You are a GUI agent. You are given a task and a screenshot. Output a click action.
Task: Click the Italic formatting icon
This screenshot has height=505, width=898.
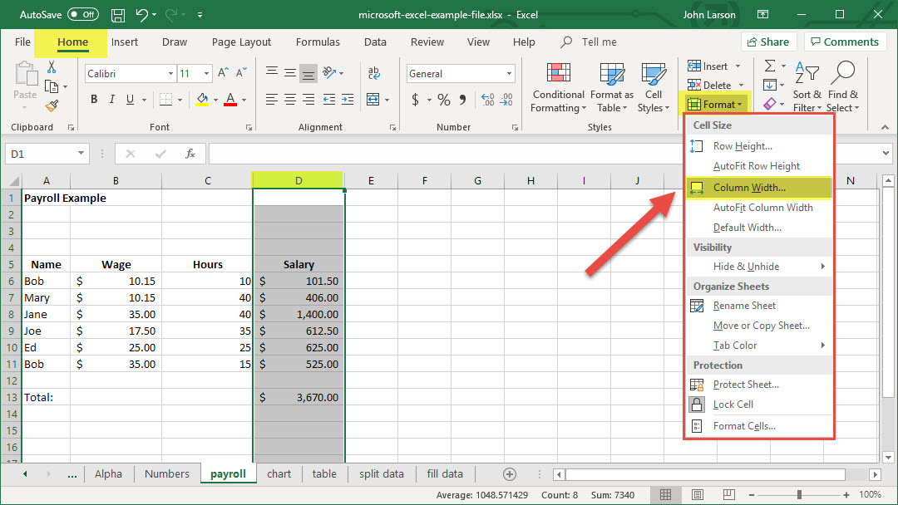113,100
